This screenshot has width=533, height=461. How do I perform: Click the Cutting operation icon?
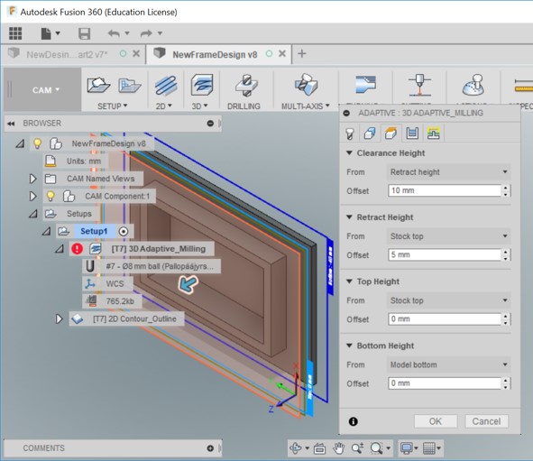tap(419, 85)
